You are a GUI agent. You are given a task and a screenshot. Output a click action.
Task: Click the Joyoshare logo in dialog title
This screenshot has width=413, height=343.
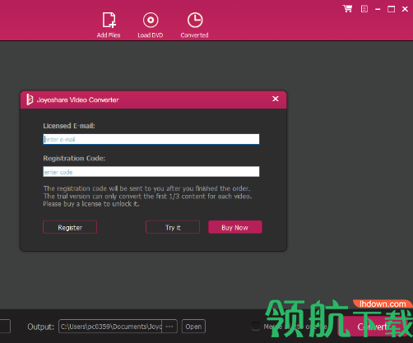(x=30, y=100)
